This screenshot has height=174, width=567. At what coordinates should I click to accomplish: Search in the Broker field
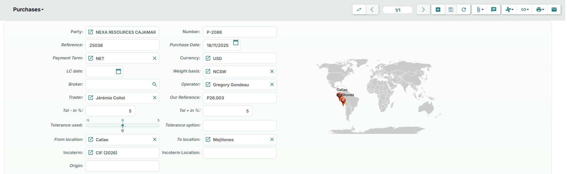pyautogui.click(x=154, y=84)
